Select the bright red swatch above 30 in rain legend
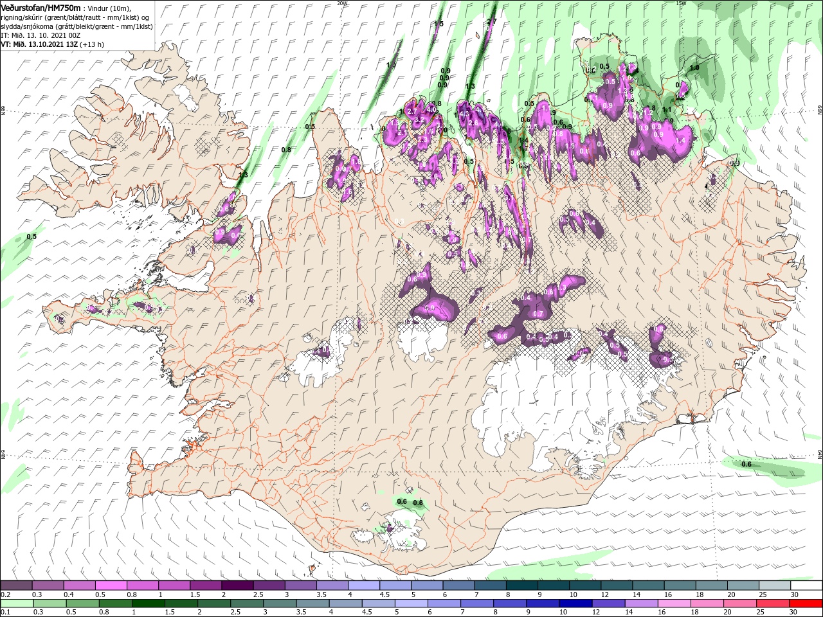 (806, 604)
